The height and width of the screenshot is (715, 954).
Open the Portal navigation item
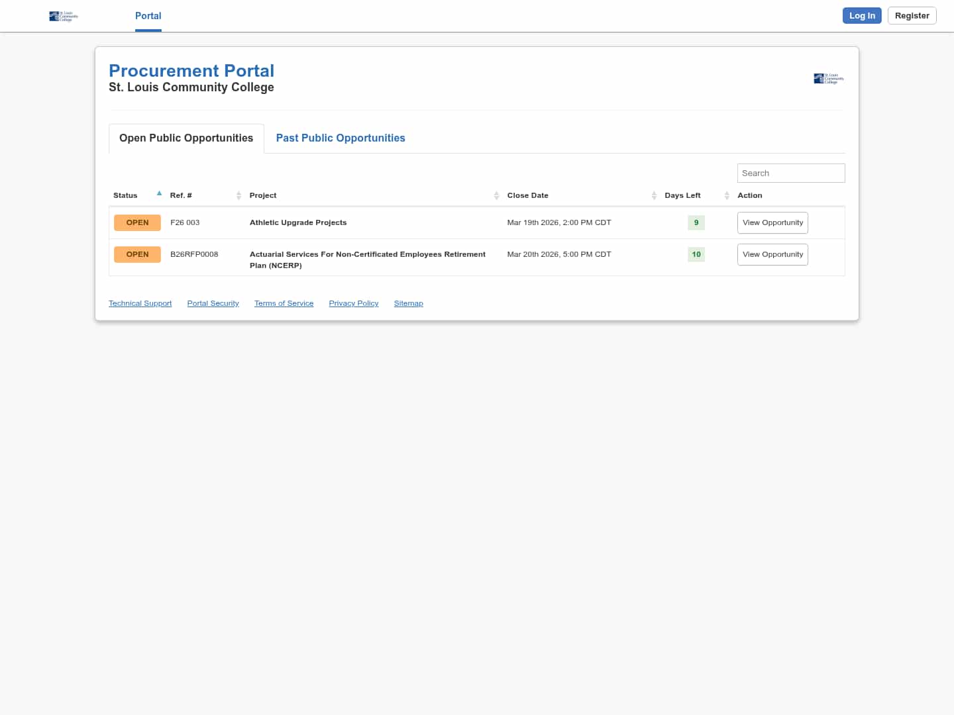coord(148,16)
